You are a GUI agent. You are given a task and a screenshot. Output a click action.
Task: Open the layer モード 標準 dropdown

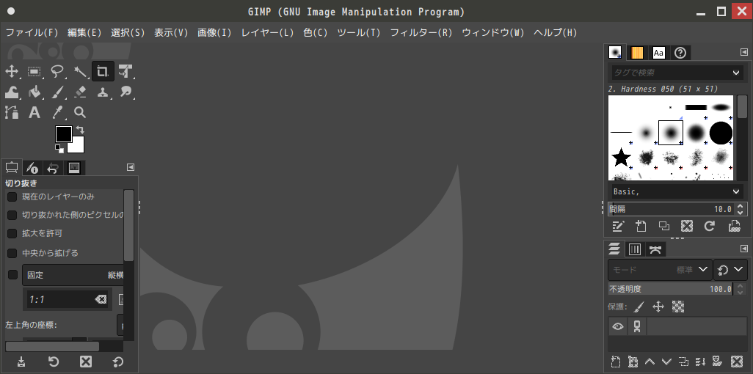pos(660,270)
